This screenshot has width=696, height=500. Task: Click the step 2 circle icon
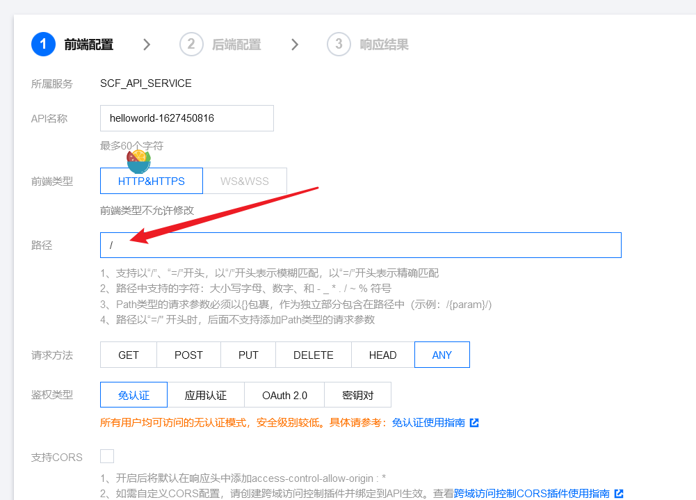click(x=191, y=45)
